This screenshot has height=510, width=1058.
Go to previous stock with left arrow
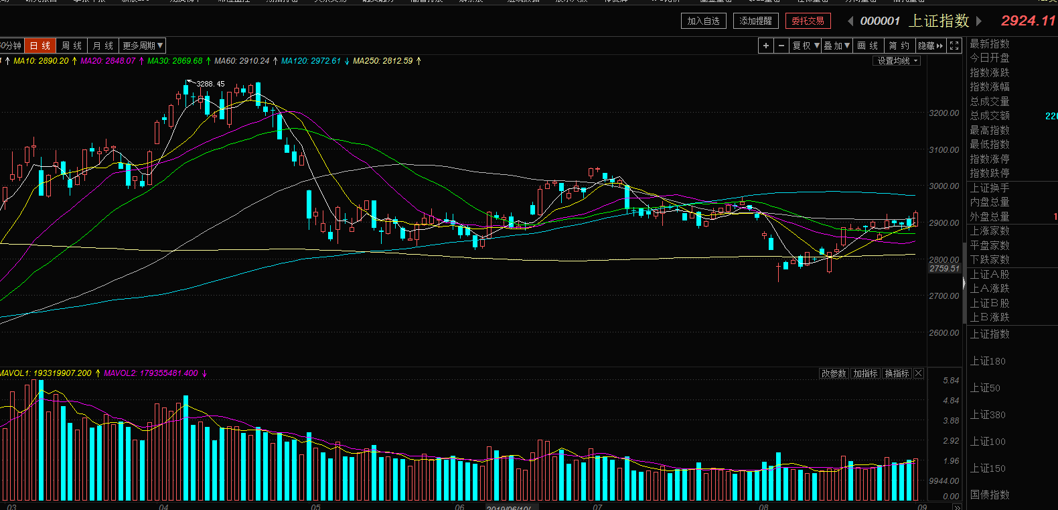[x=850, y=21]
